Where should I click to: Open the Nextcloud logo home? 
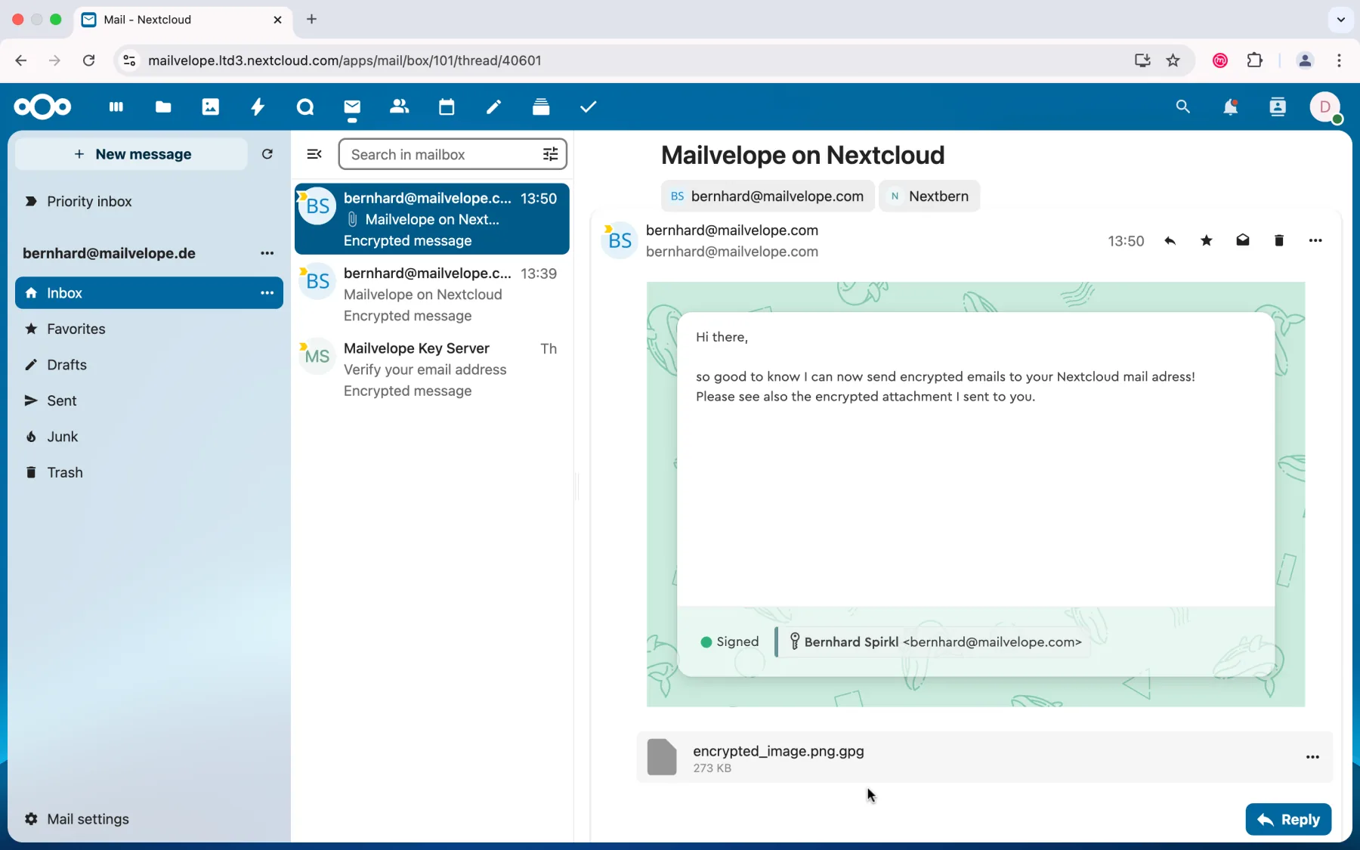pyautogui.click(x=42, y=107)
